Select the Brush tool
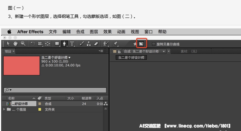 [x=82, y=44]
